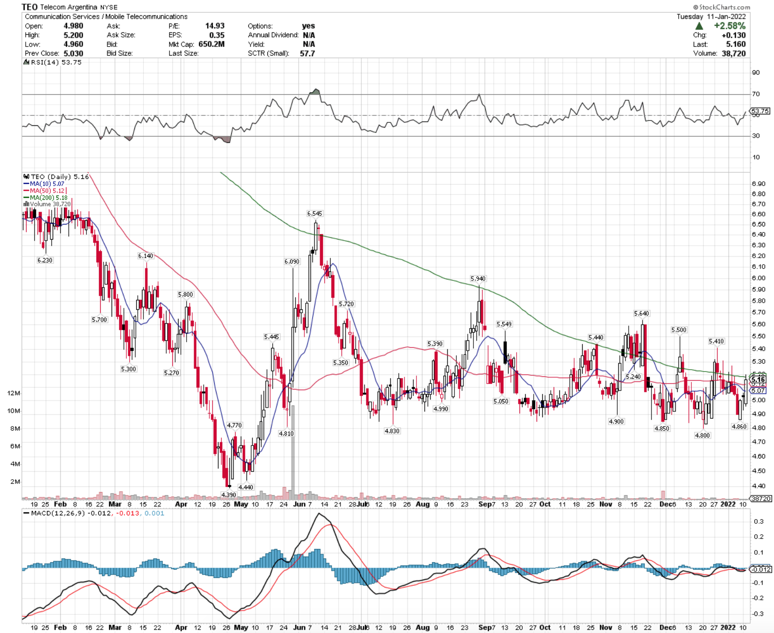Click the -0.012 MACD axis tag
This screenshot has width=774, height=633.
pos(761,569)
